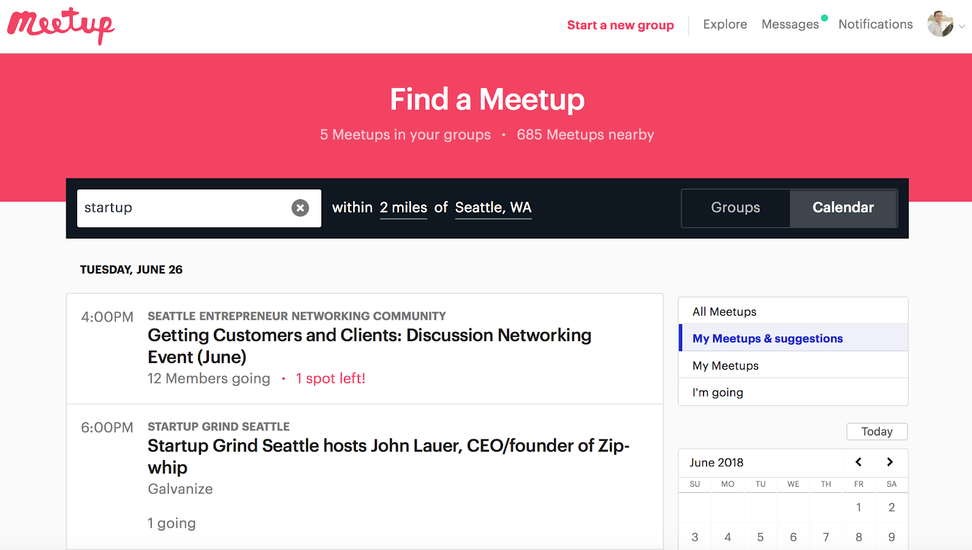Click Start a new group

[x=620, y=25]
